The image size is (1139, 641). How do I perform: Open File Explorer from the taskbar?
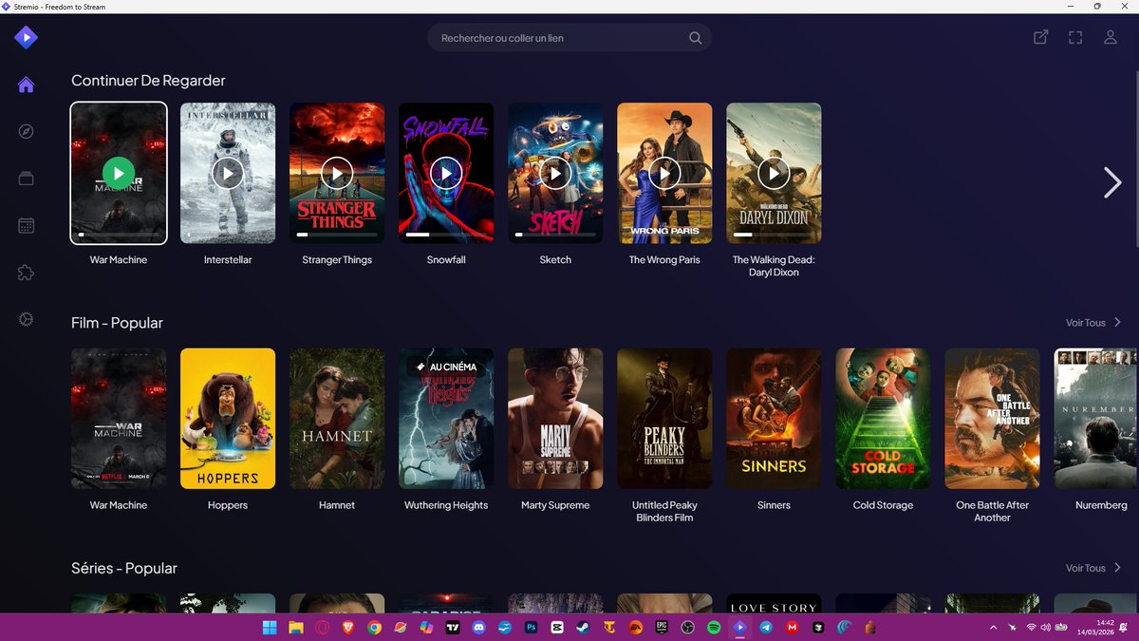click(x=296, y=627)
